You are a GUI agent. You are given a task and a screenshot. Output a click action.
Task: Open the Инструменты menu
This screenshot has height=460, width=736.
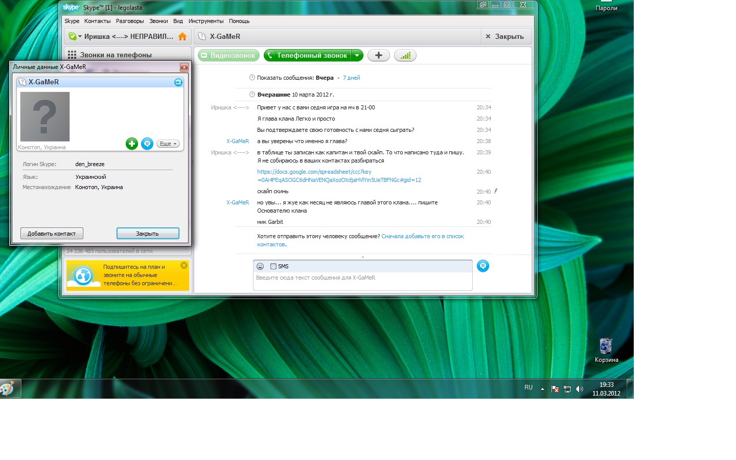click(x=206, y=21)
